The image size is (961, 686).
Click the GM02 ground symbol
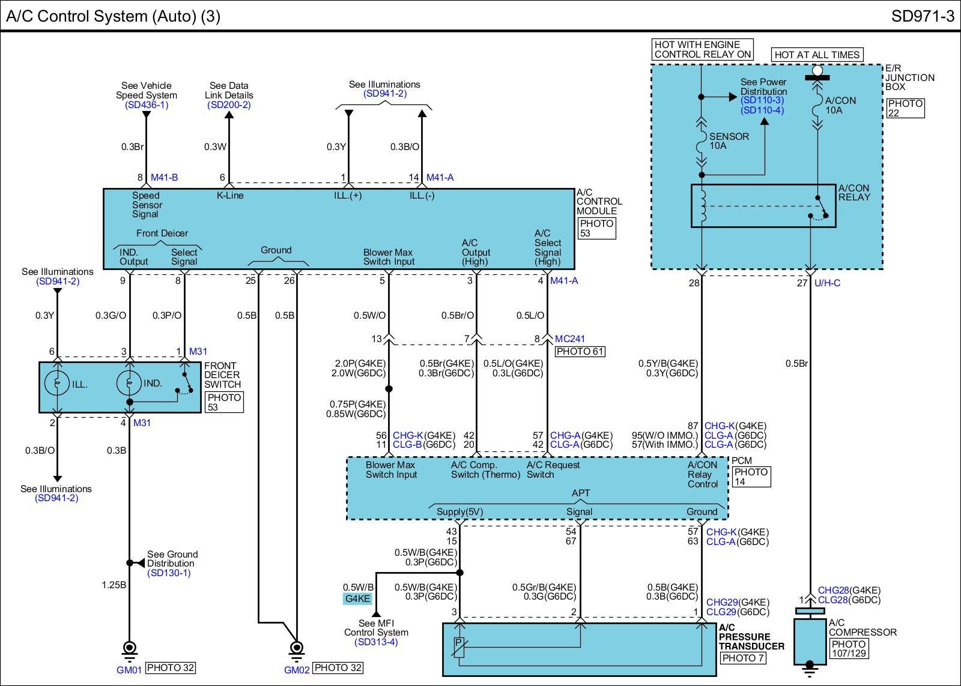pos(296,650)
